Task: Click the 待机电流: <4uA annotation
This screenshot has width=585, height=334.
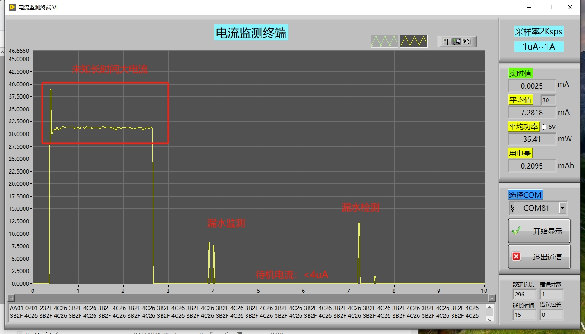Action: pyautogui.click(x=292, y=275)
